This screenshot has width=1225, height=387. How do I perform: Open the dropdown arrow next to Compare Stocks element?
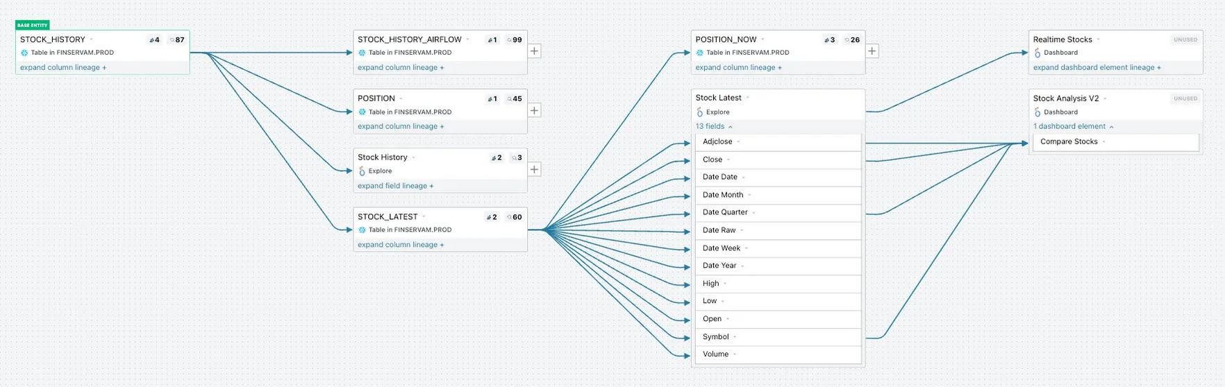tap(1103, 141)
